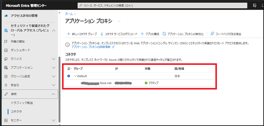264x126 pixels.
Task: Click the search magnifier icon in top bar
Action: (x=81, y=6)
